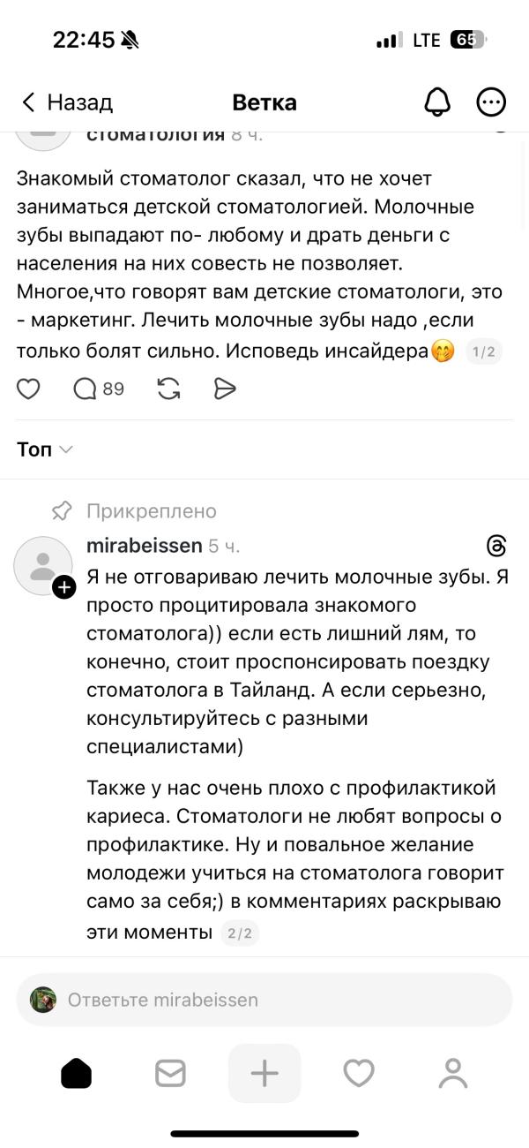The height and width of the screenshot is (1148, 529).
Task: Go back with the Назад button
Action: (x=64, y=102)
